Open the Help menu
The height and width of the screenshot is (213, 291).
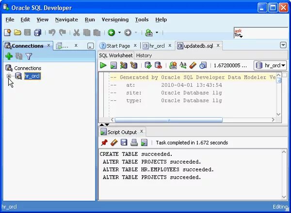pyautogui.click(x=161, y=19)
